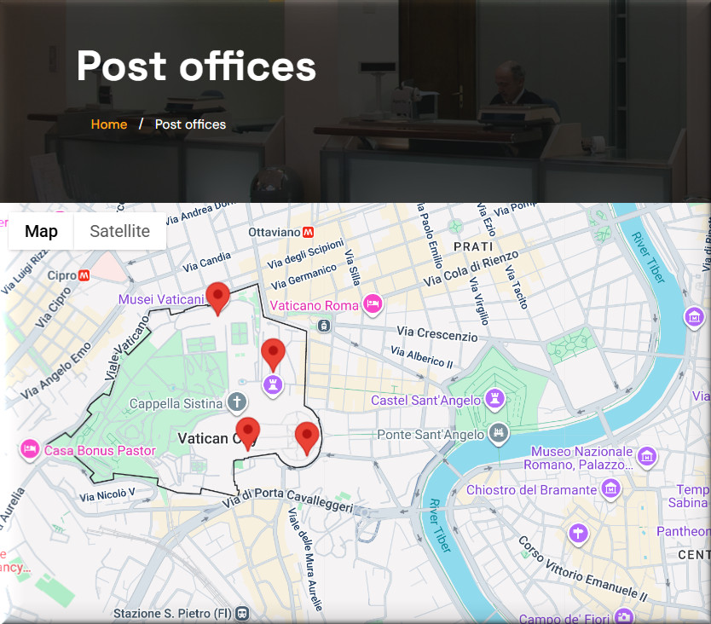Click the Ponte Sant'Angelo bridge icon
Image resolution: width=711 pixels, height=624 pixels.
point(500,434)
